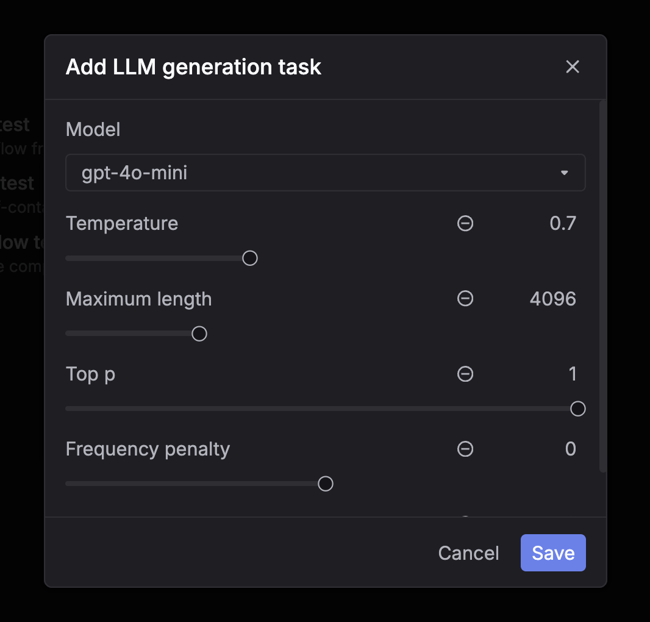This screenshot has width=650, height=622.
Task: Click the Maximum length slider handle
Action: click(x=199, y=333)
